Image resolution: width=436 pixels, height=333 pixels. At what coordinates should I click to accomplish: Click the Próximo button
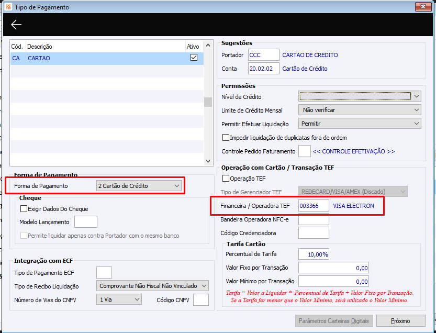tap(401, 321)
